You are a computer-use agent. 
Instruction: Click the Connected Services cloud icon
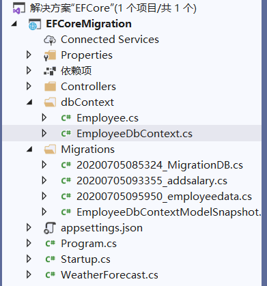(50, 40)
